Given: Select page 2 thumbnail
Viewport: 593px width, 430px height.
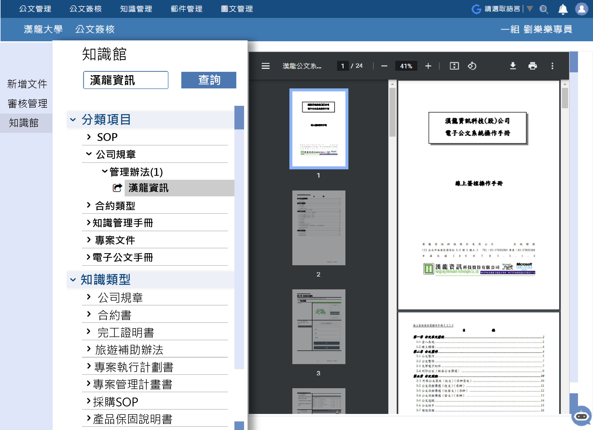Looking at the screenshot, I should (319, 228).
